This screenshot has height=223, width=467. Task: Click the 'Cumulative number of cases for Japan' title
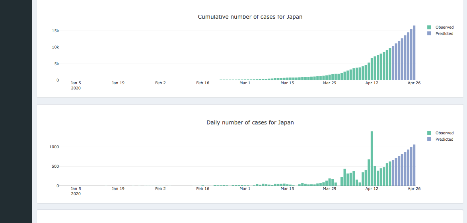(250, 17)
